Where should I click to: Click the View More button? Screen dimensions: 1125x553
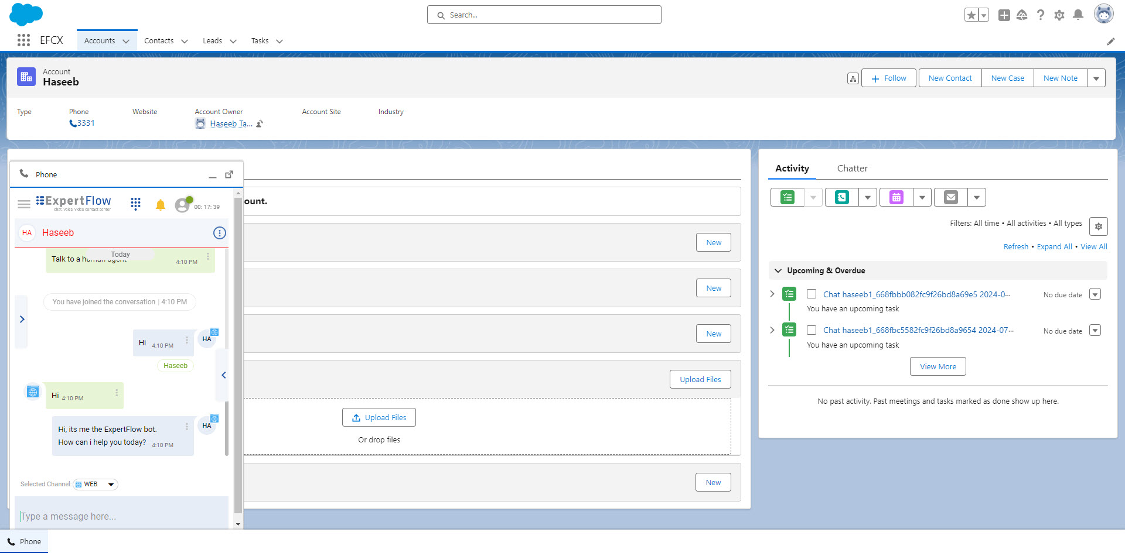[x=937, y=367]
